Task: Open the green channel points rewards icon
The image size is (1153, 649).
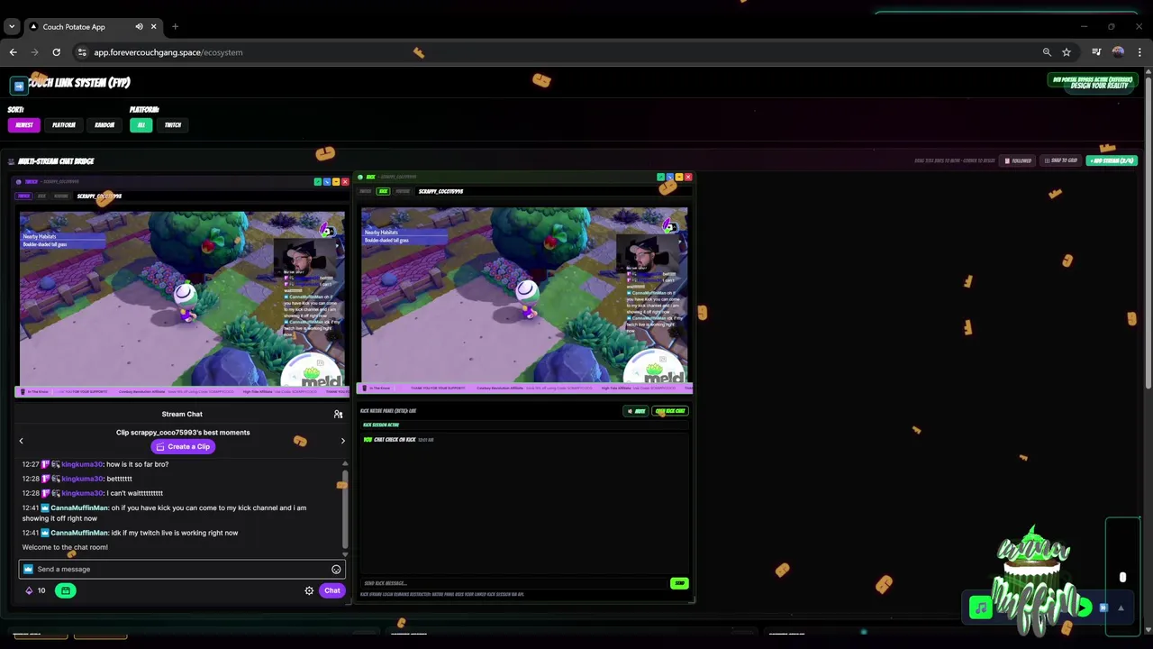Action: (65, 590)
